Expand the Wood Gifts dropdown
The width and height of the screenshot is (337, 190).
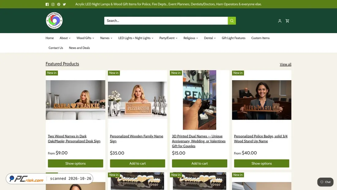click(x=85, y=38)
